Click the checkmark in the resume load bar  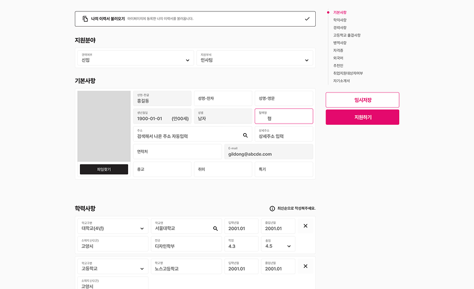tap(307, 19)
